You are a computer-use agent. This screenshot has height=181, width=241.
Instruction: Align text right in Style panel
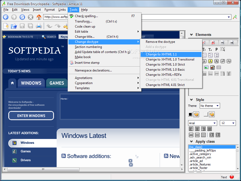point(203,129)
